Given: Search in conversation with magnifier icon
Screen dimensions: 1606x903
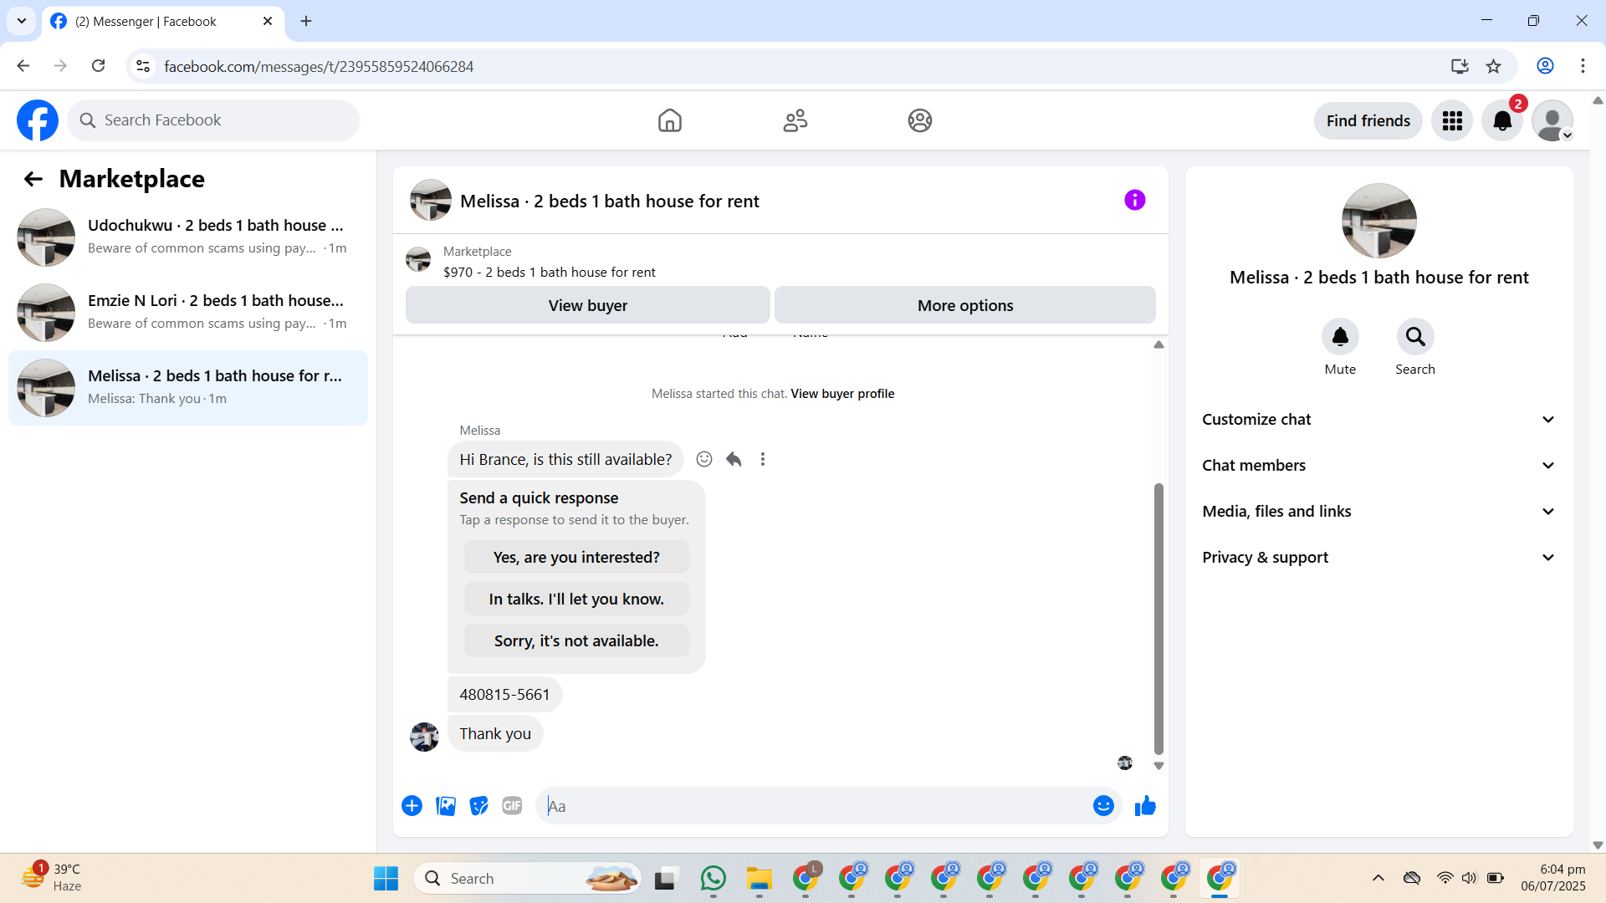Looking at the screenshot, I should click(x=1415, y=337).
